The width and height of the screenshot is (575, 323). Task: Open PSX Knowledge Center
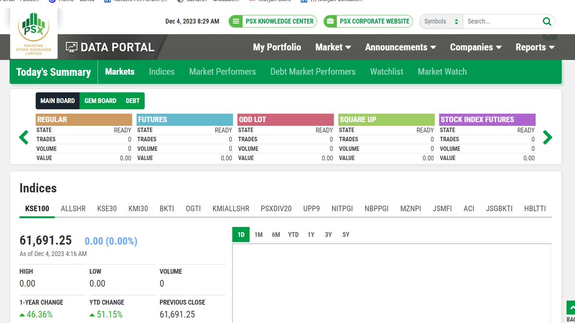(273, 21)
